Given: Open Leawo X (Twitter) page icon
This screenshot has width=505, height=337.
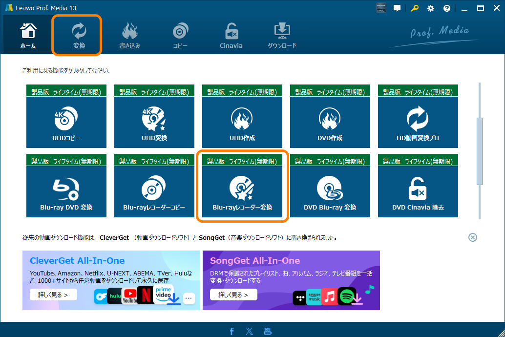Looking at the screenshot, I should click(249, 331).
